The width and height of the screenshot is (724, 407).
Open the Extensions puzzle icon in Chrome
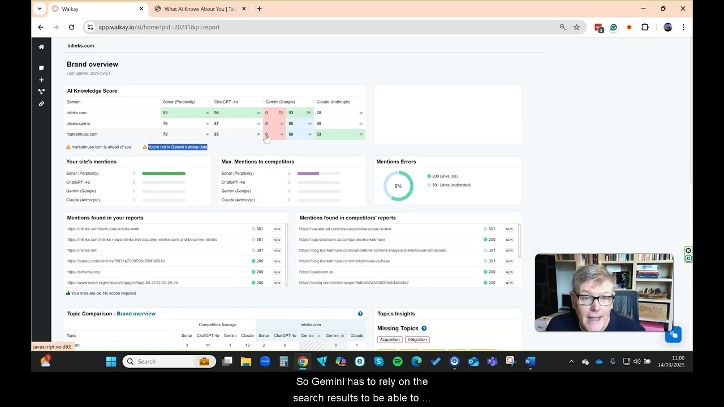(x=645, y=27)
